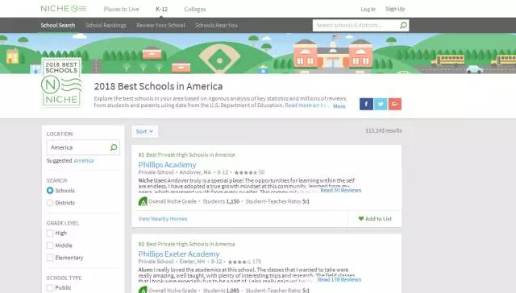Select the Districts radio button
This screenshot has height=293, width=516.
point(50,203)
